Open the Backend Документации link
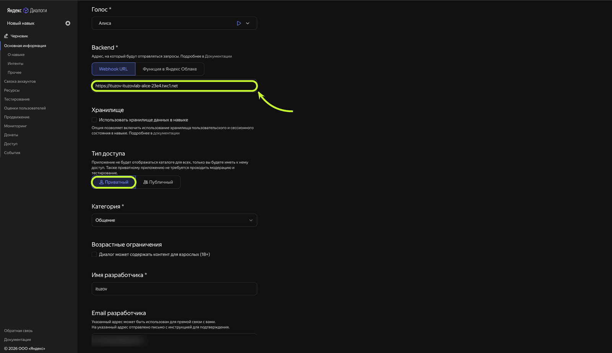612x353 pixels. pyautogui.click(x=218, y=56)
